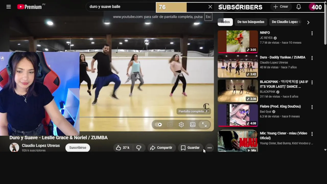The width and height of the screenshot is (327, 184).
Task: Open options menu for Fiebre video
Action: [312, 107]
